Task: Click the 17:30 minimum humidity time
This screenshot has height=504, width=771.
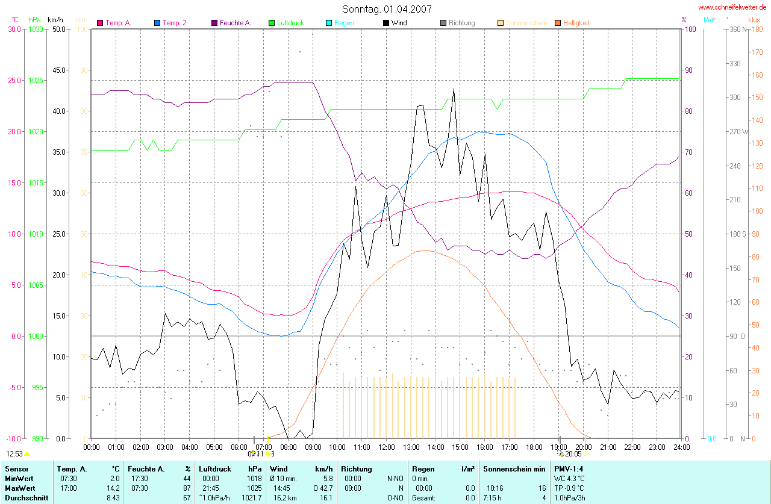Action: (140, 478)
